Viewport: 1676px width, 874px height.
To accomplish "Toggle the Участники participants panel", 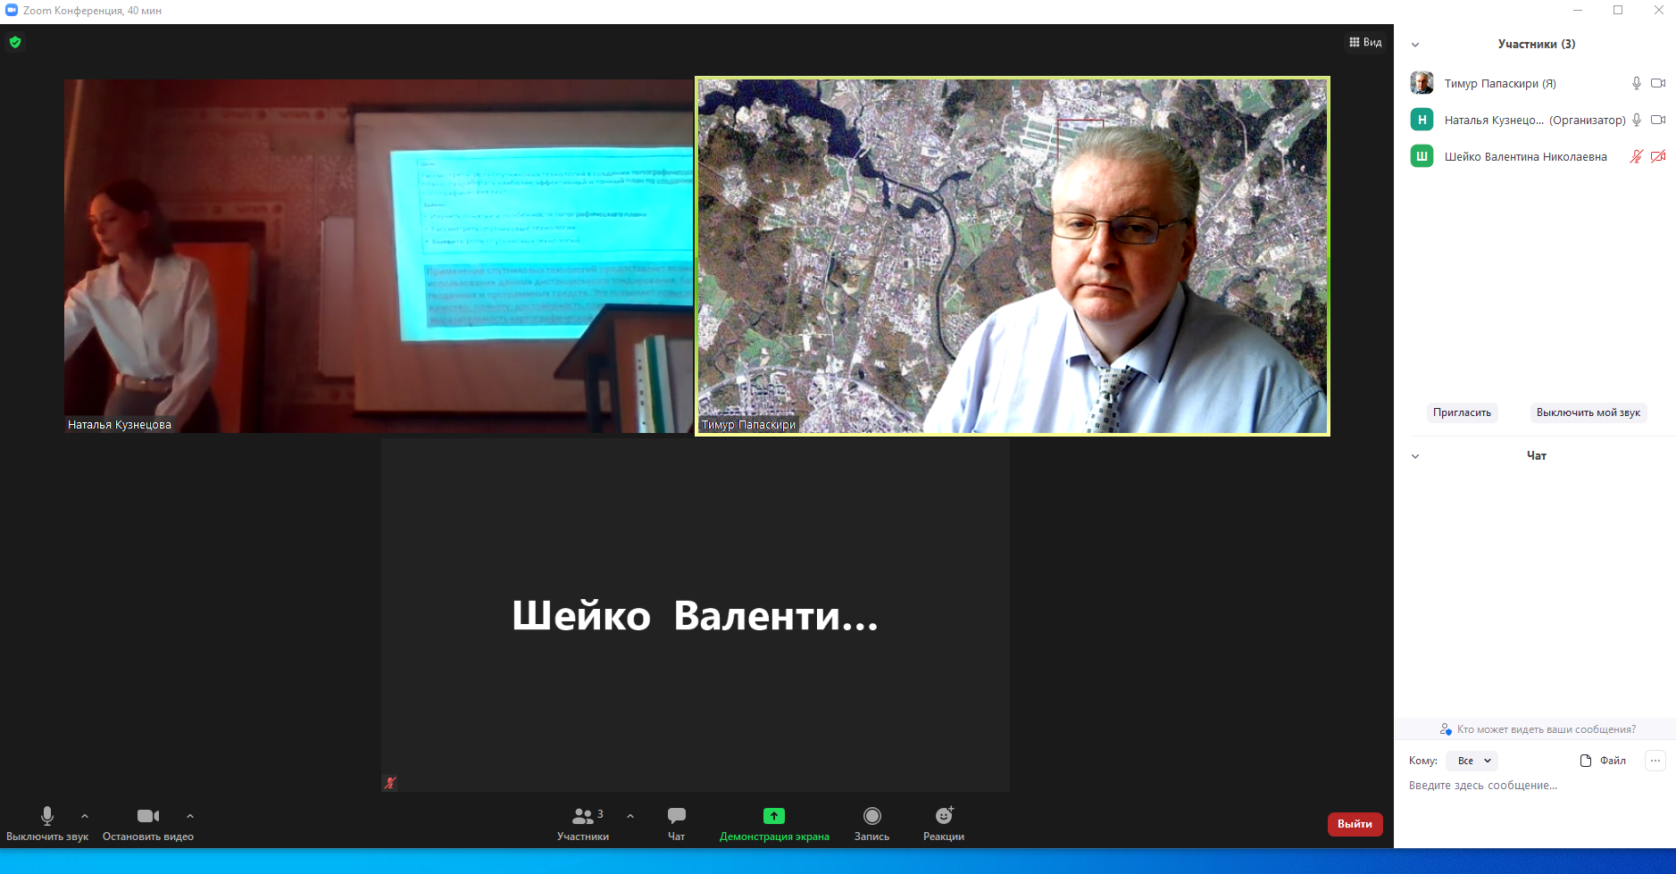I will point(583,824).
